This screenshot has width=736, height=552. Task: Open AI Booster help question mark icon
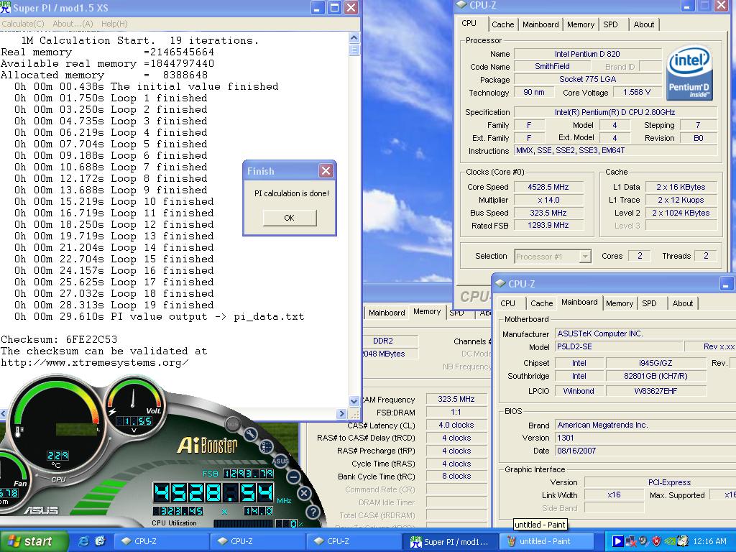[x=313, y=511]
